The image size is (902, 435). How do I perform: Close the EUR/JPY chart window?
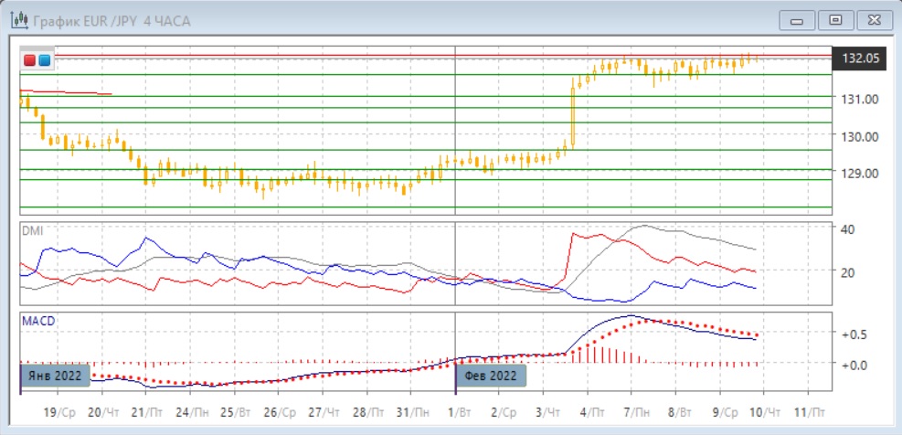coord(873,20)
